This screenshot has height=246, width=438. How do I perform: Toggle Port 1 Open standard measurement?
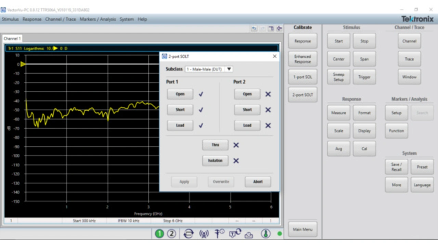[180, 94]
